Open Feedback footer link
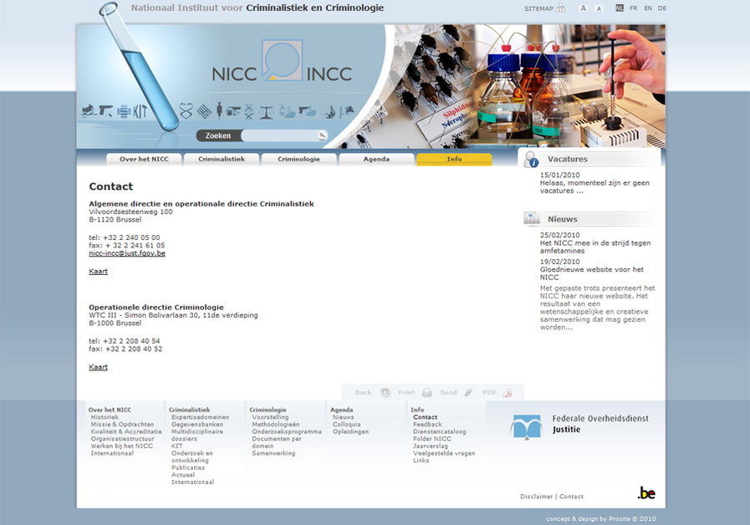The image size is (750, 525). [x=427, y=425]
